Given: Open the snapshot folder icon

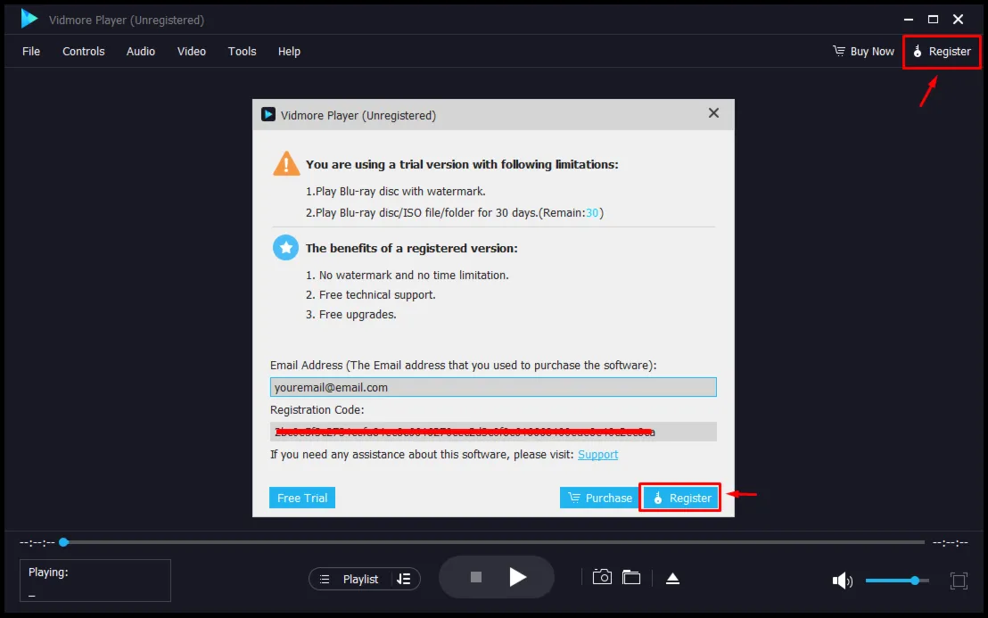Looking at the screenshot, I should pos(631,577).
